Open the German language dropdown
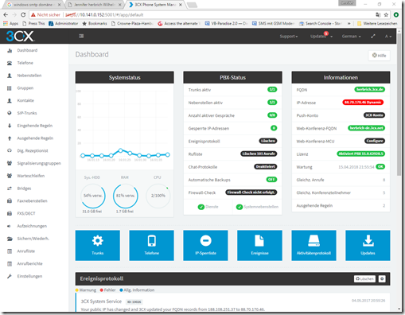Screen dimensions: 405x315 tap(351, 37)
